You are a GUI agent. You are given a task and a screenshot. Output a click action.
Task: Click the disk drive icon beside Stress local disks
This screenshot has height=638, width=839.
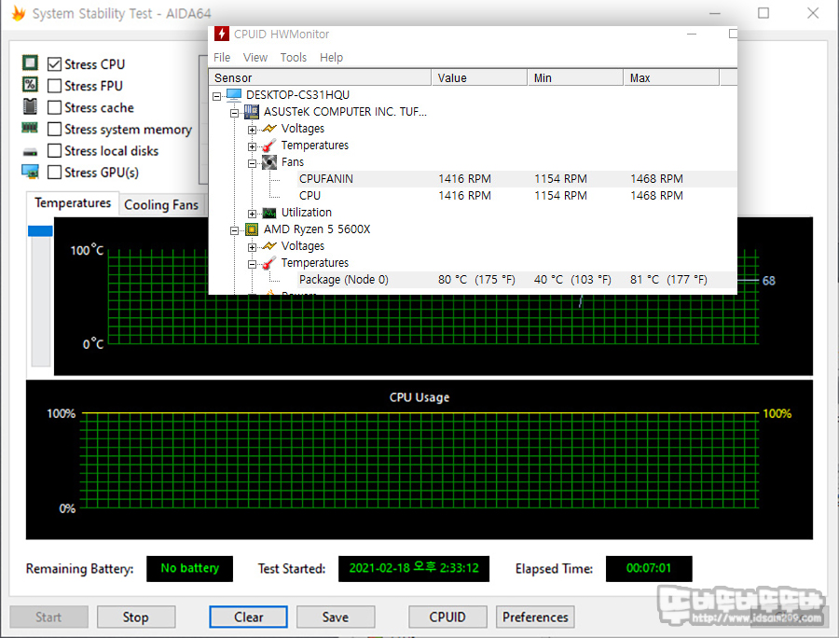30,152
